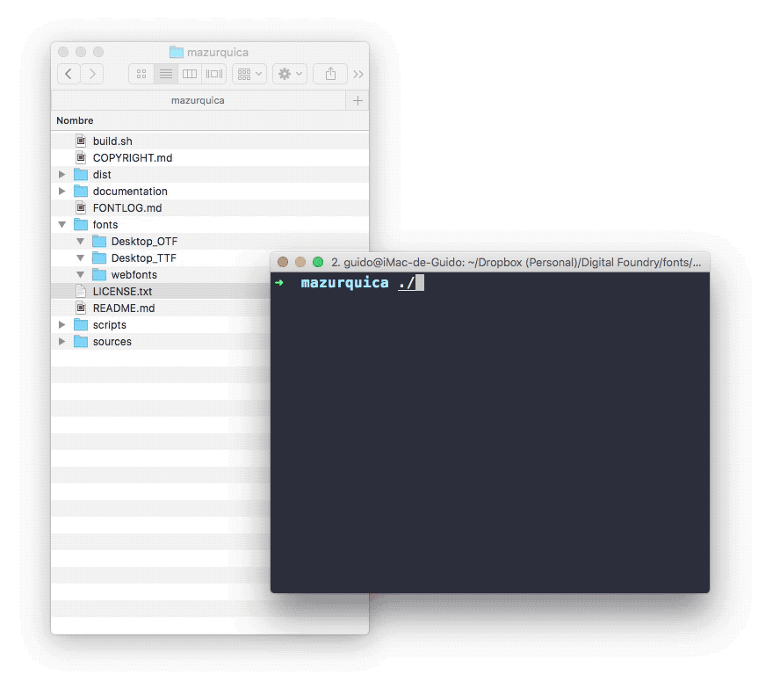Switch Finder to list view
The width and height of the screenshot is (780, 696).
tap(166, 74)
